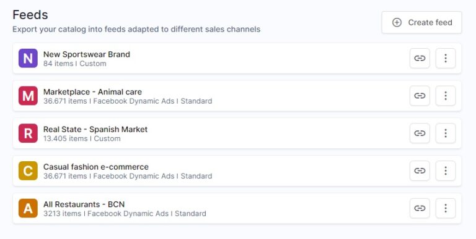
Task: Select the red M feed avatar
Action: pos(28,96)
